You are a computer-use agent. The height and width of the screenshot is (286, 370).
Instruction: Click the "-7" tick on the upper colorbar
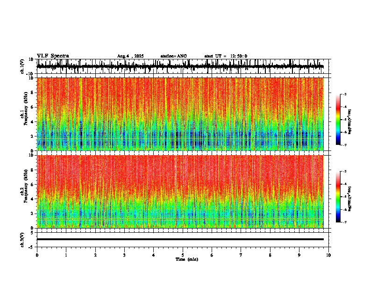pyautogui.click(x=345, y=145)
